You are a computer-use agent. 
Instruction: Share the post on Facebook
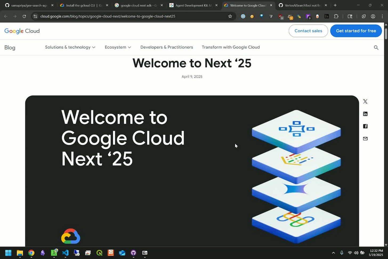click(x=365, y=126)
